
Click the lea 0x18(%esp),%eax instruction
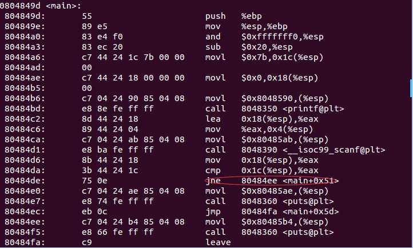[255, 119]
